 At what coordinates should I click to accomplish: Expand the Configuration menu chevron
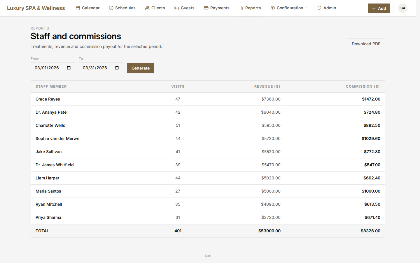click(x=306, y=8)
